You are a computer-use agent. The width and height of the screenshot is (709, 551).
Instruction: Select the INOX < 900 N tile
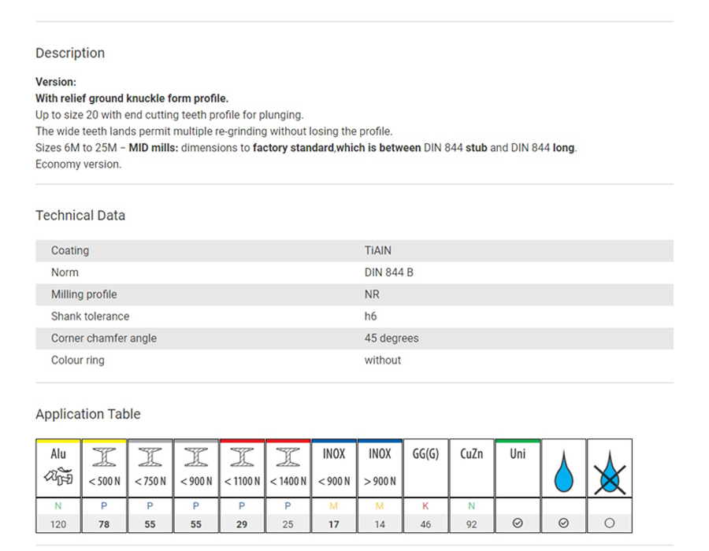334,468
